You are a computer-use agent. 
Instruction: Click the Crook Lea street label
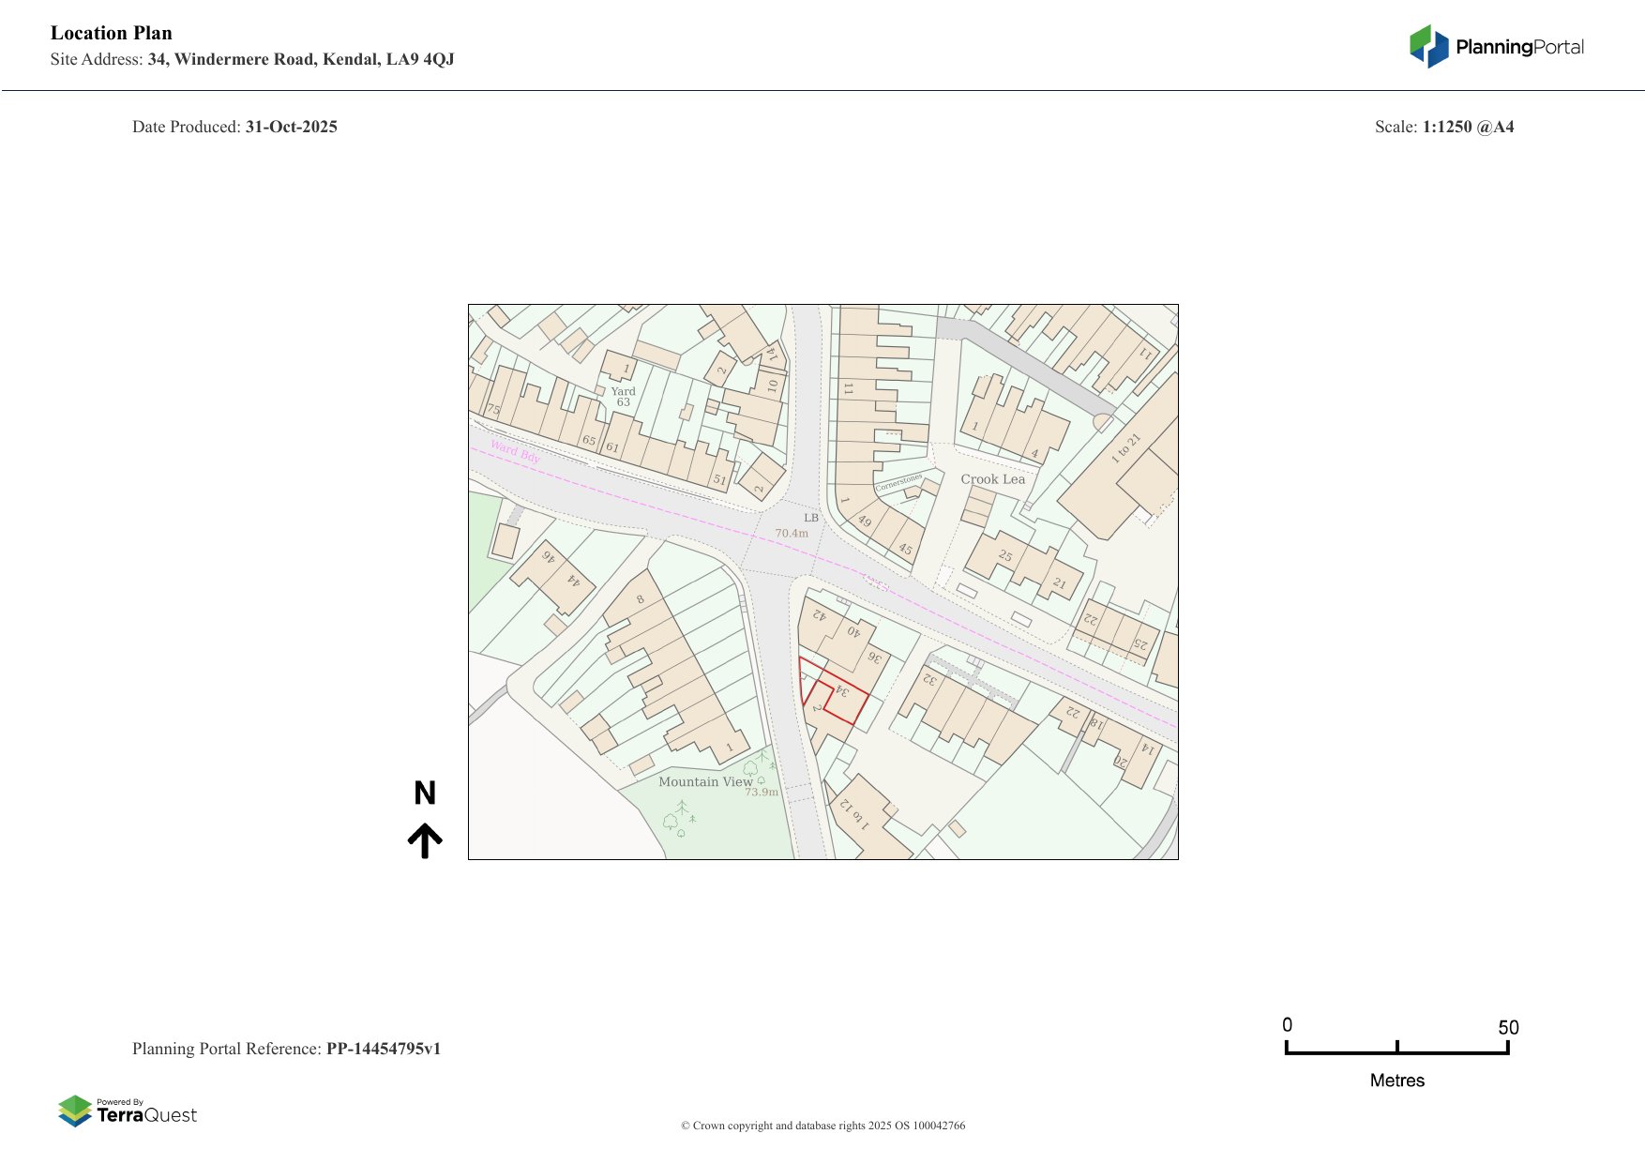point(992,479)
